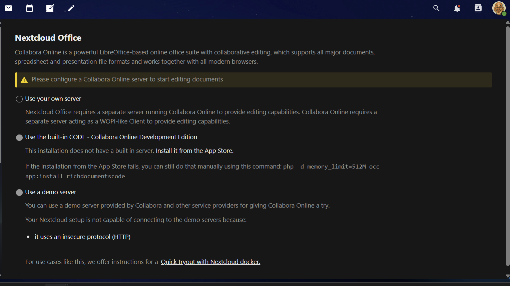
Task: Click the right-side vertical scrollbar thumb
Action: (508, 146)
